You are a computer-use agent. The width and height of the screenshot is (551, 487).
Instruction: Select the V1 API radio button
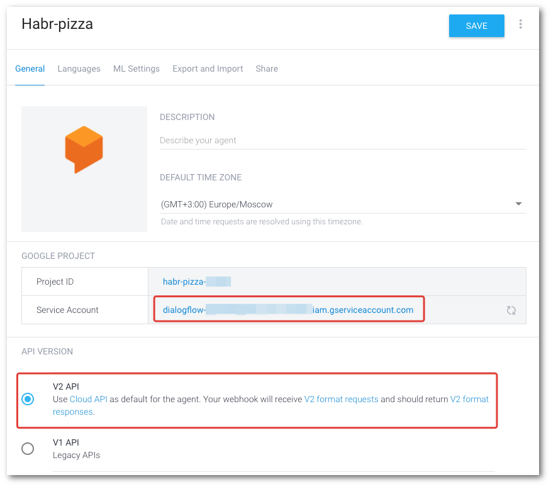(28, 449)
